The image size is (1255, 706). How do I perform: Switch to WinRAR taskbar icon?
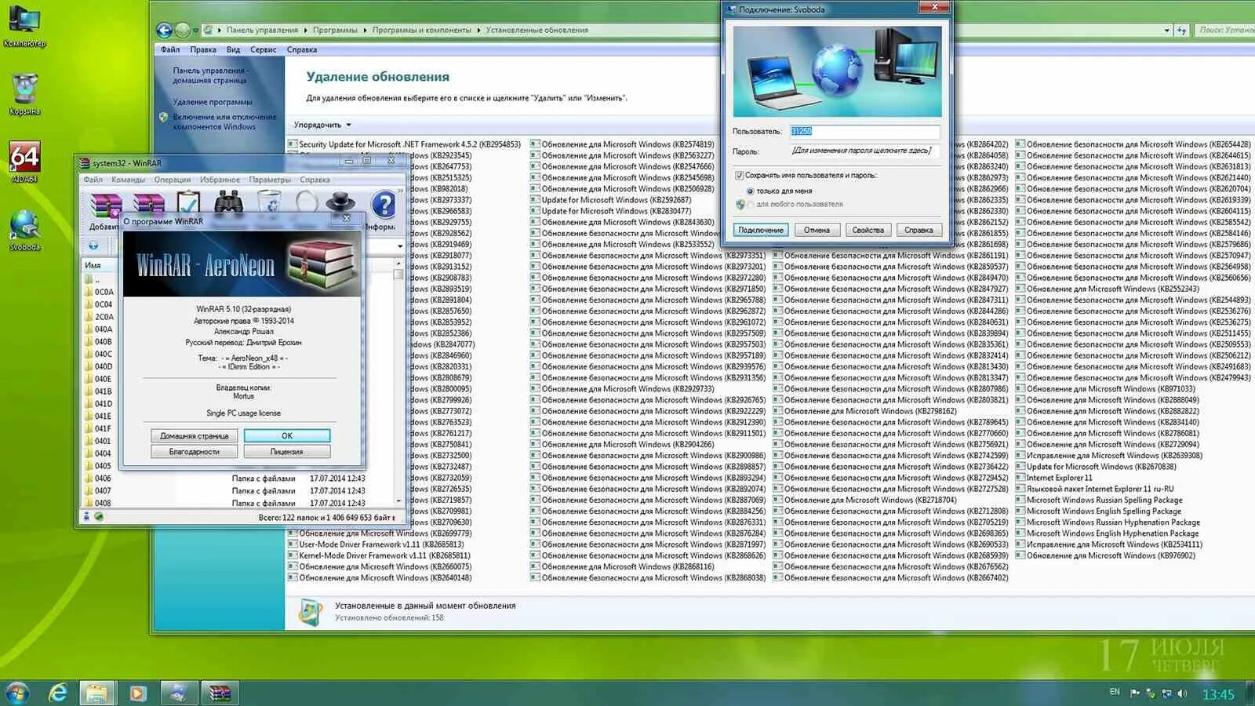[220, 693]
